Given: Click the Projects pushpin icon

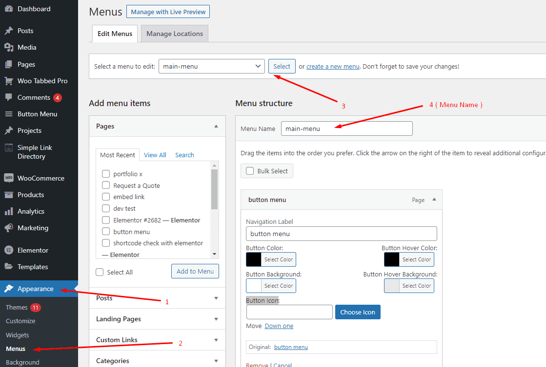Looking at the screenshot, I should 9,130.
